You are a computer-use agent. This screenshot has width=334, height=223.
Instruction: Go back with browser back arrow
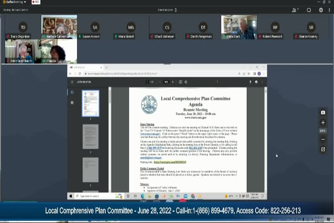tap(71, 73)
